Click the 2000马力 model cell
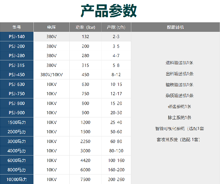220x184 pixels. (x=17, y=132)
